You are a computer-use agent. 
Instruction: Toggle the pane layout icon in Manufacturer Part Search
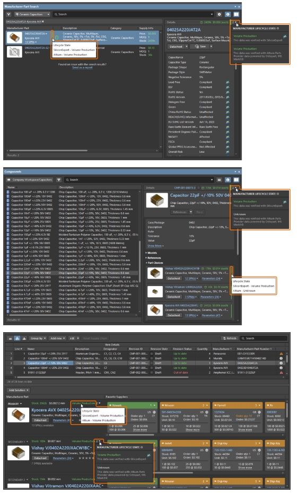tap(236, 14)
